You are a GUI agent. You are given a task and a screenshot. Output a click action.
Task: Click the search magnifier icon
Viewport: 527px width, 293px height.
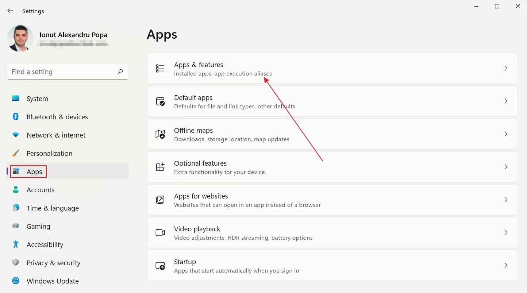(120, 72)
